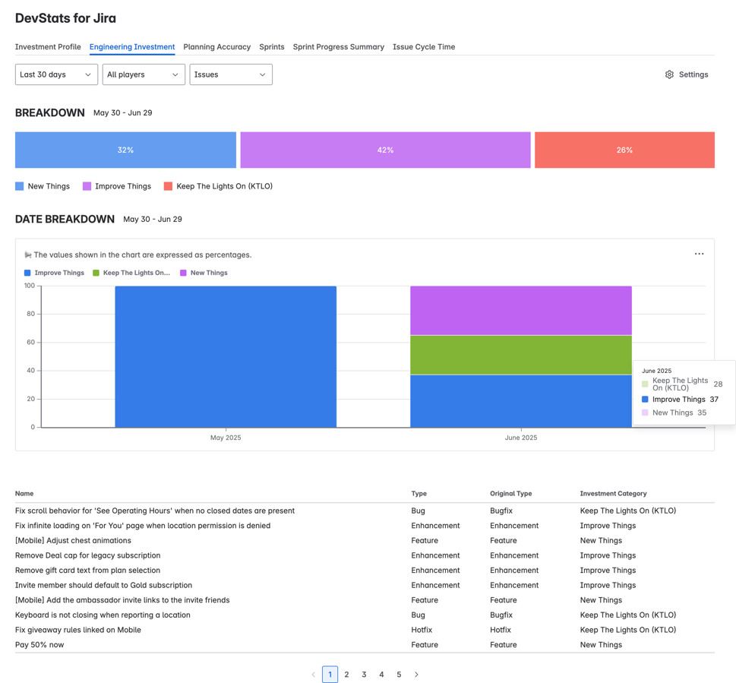
Task: Click Improve Things 37 in the chart tooltip
Action: pos(680,400)
